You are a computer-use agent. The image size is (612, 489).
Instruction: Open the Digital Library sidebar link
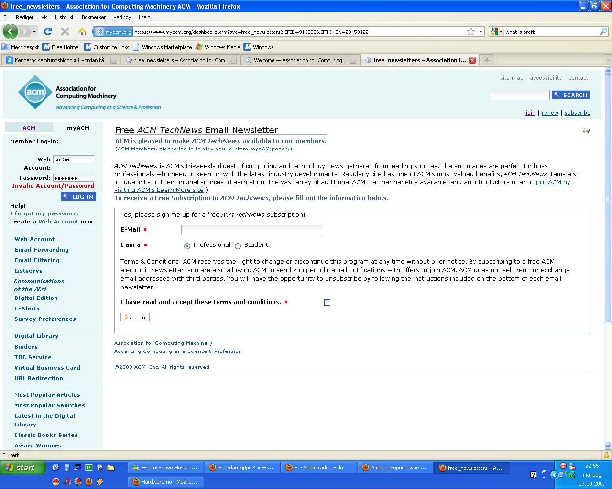(x=36, y=336)
